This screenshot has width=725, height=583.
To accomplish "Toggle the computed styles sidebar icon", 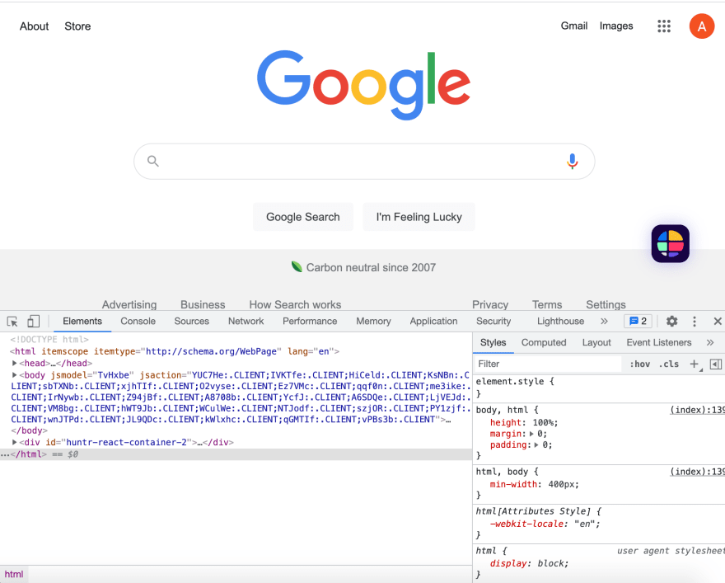I will click(715, 364).
